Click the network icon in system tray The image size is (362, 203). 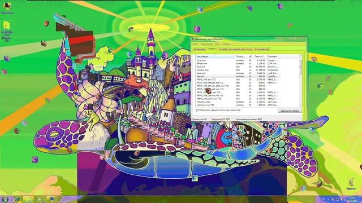(337, 199)
